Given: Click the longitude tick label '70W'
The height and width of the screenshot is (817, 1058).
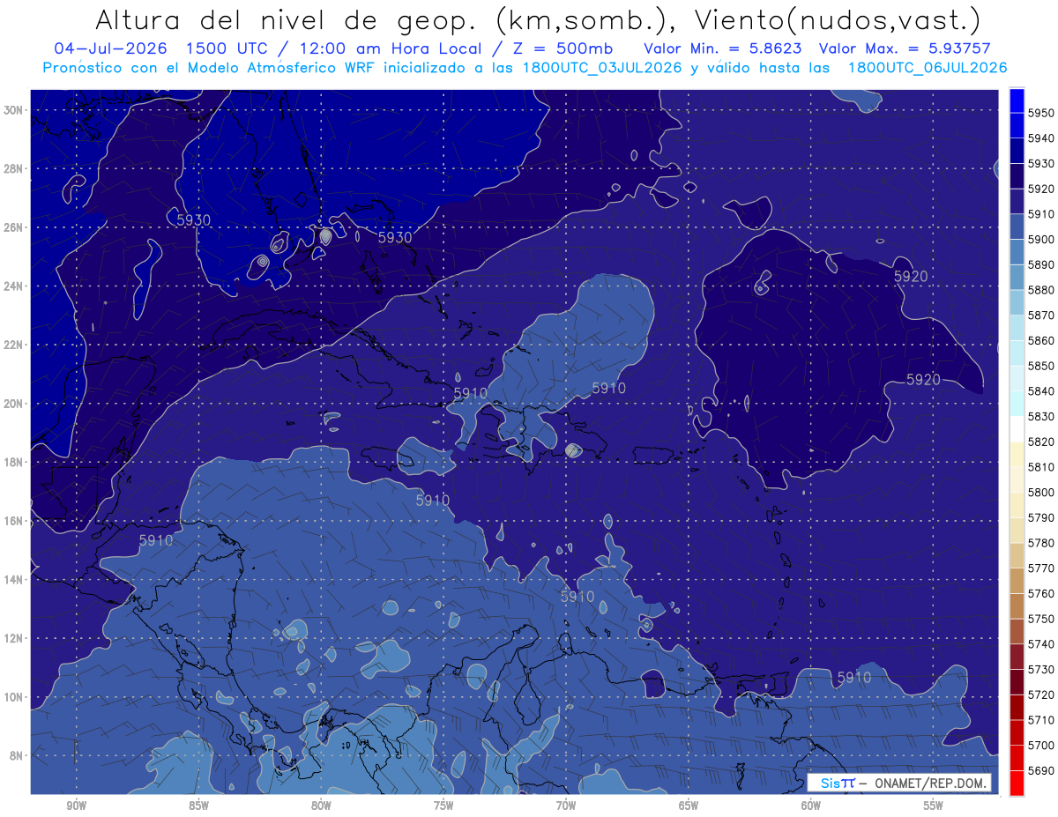Looking at the screenshot, I should click(566, 806).
